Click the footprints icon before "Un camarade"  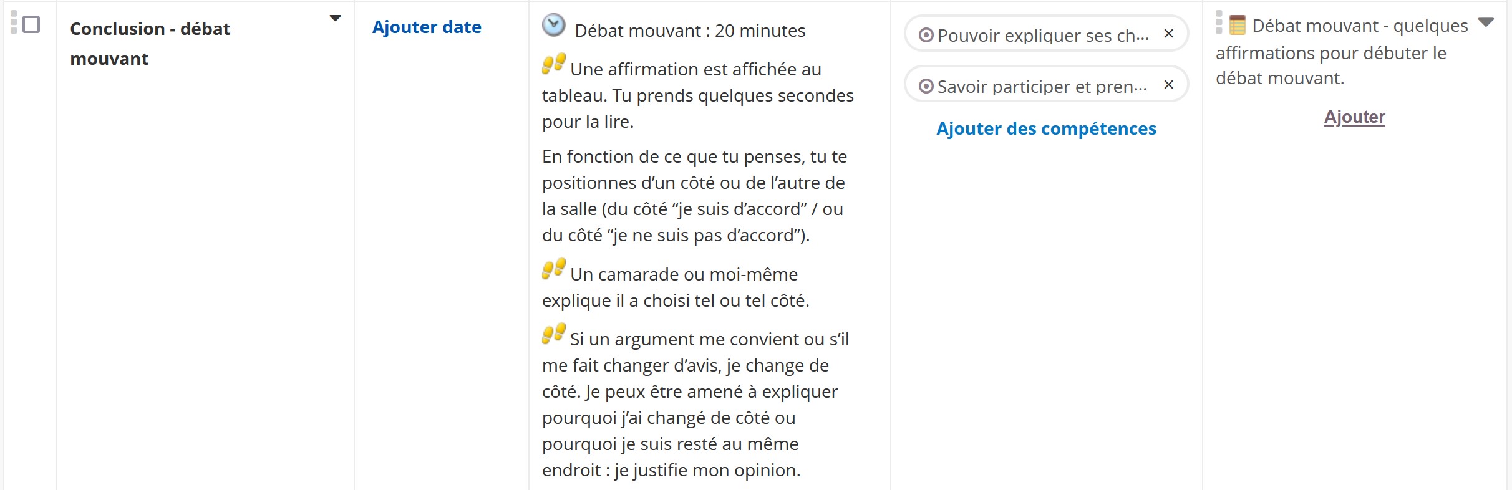click(x=553, y=269)
